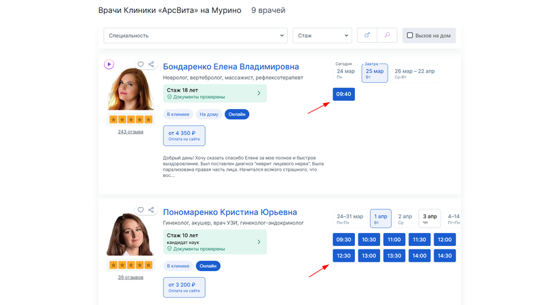Open Ponomarenko's profile photo
This screenshot has height=305, width=543.
click(130, 235)
